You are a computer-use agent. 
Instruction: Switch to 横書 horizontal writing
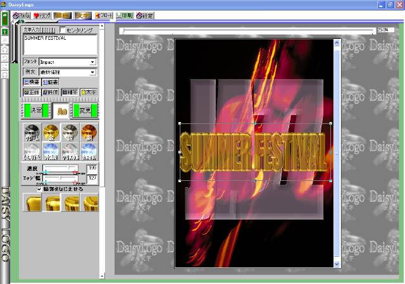pos(32,82)
